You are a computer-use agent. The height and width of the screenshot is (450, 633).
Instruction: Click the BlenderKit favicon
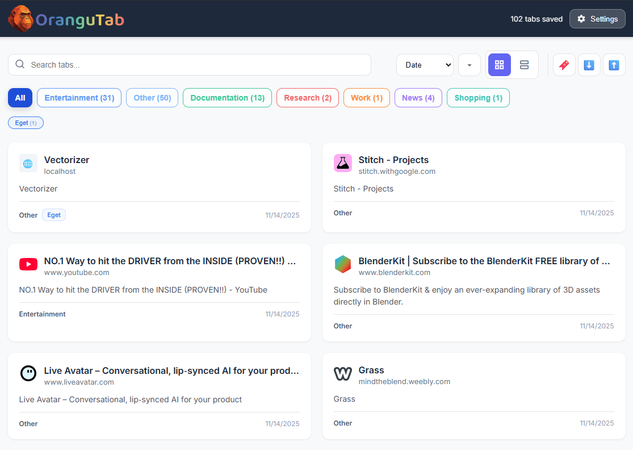point(343,264)
